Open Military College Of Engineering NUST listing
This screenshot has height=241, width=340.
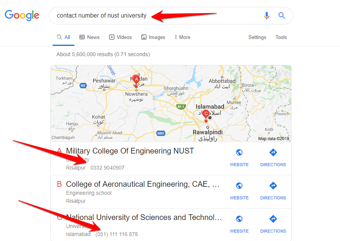point(130,151)
